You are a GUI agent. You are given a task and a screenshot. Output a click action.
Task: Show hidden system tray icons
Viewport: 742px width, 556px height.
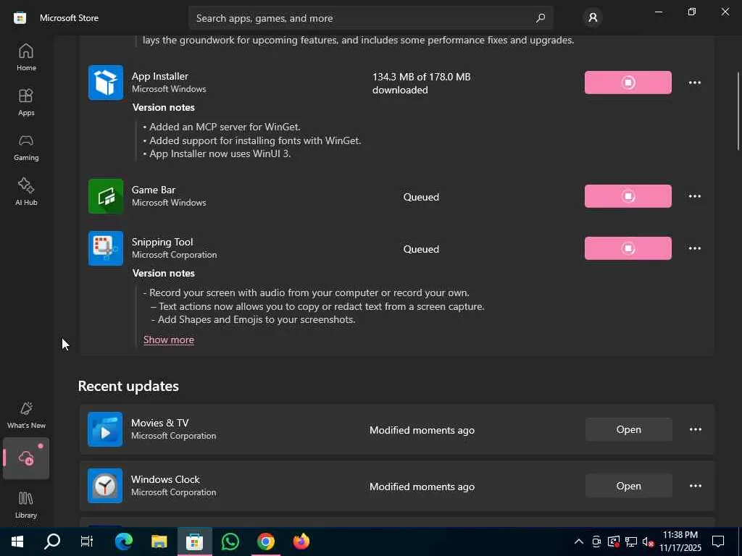pos(578,542)
